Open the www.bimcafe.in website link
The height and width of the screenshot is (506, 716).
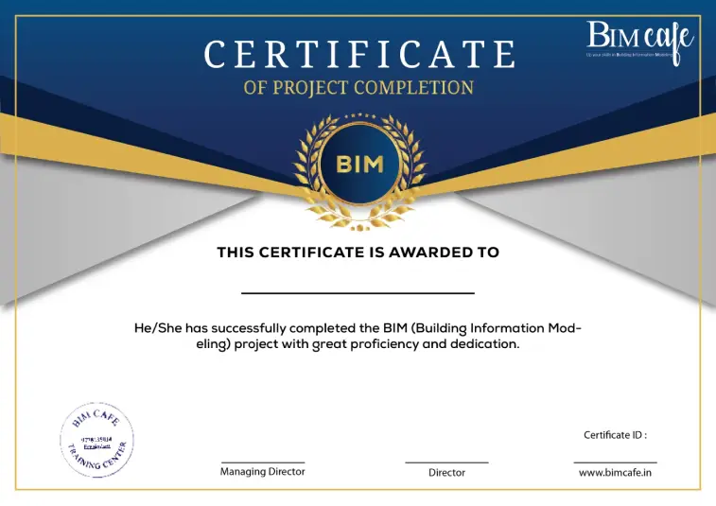point(615,472)
